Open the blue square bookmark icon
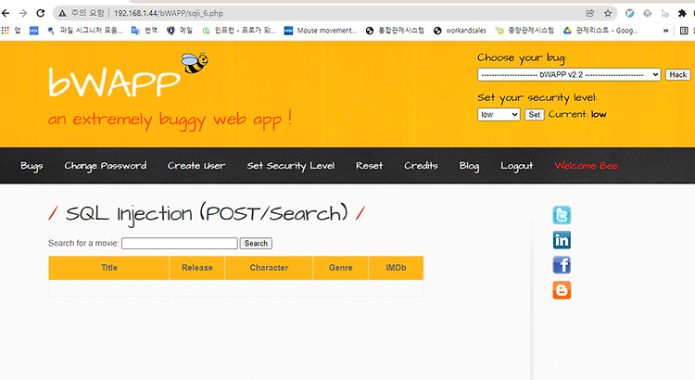 [x=33, y=31]
